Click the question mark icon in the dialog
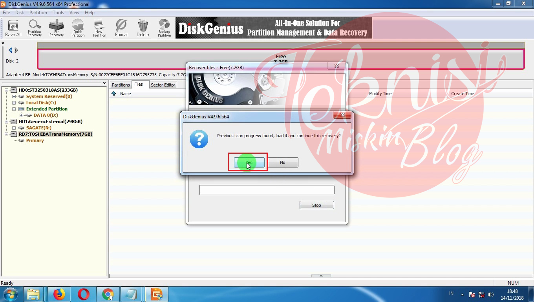Image resolution: width=534 pixels, height=302 pixels. [199, 139]
